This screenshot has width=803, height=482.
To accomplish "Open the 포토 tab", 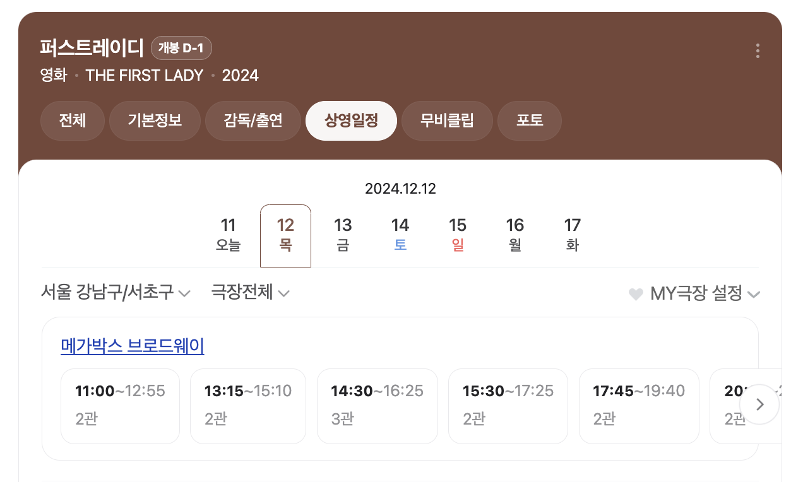I will click(529, 120).
